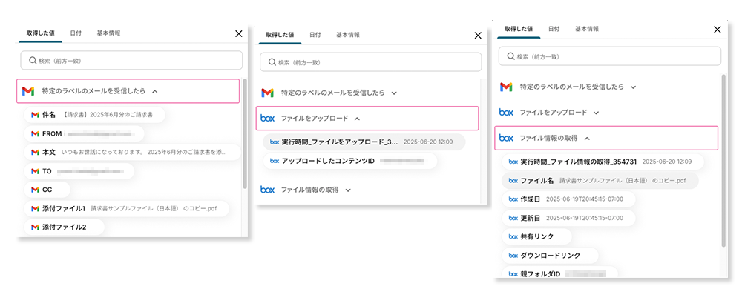This screenshot has width=742, height=289.
Task: Click the Box icon beside ファイルをアップロード in the right panel
Action: click(506, 113)
